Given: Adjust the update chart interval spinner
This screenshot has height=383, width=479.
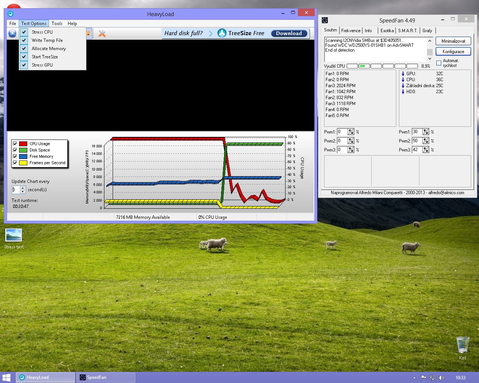Looking at the screenshot, I should click(x=22, y=190).
